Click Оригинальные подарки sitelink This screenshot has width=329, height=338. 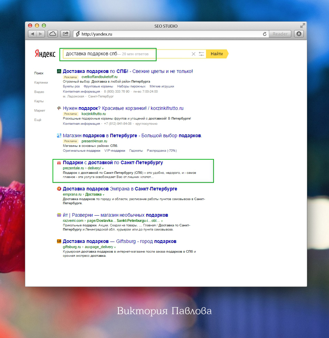[82, 151]
